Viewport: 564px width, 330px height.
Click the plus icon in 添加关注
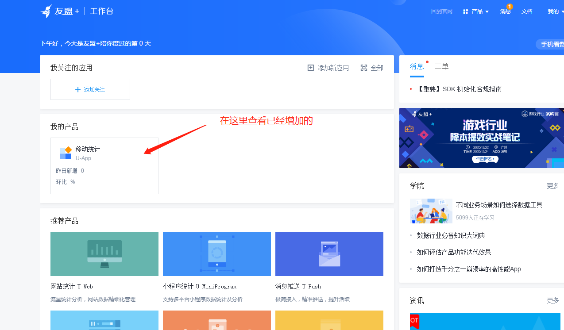[78, 89]
